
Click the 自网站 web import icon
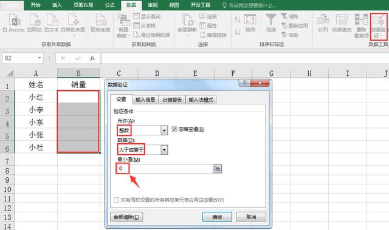[35, 20]
